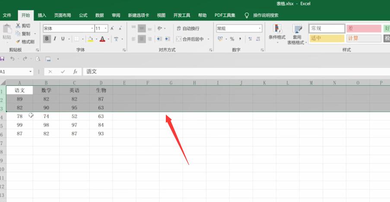Redo the last undone action

[x=25, y=59]
